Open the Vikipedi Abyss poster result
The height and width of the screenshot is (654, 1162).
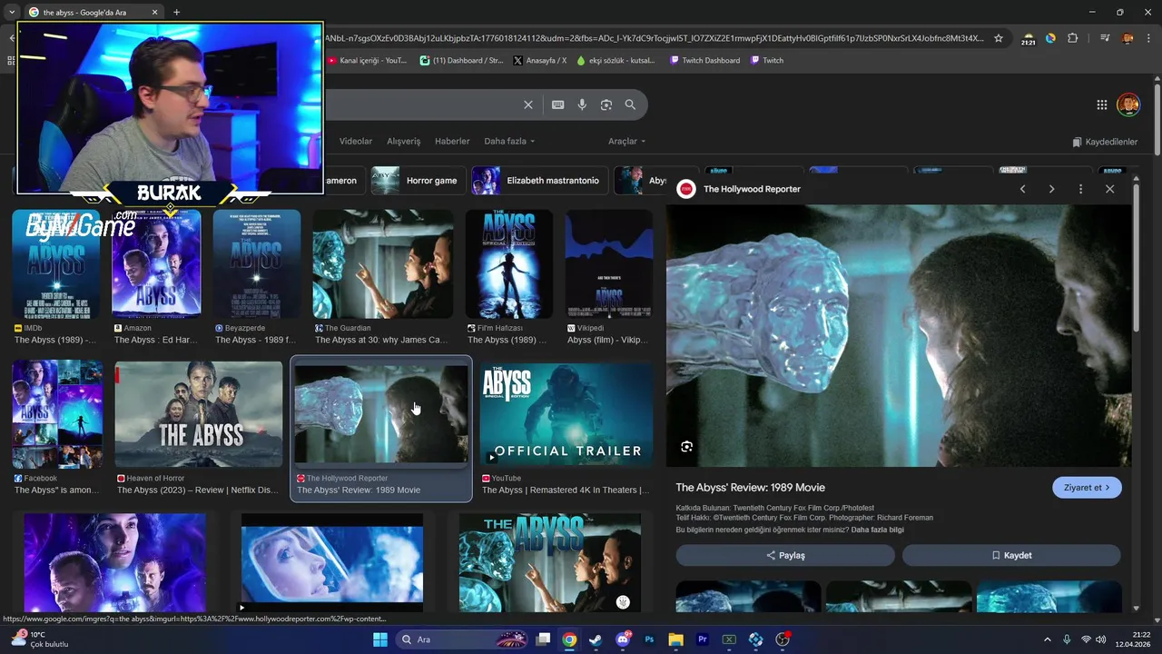(x=609, y=263)
